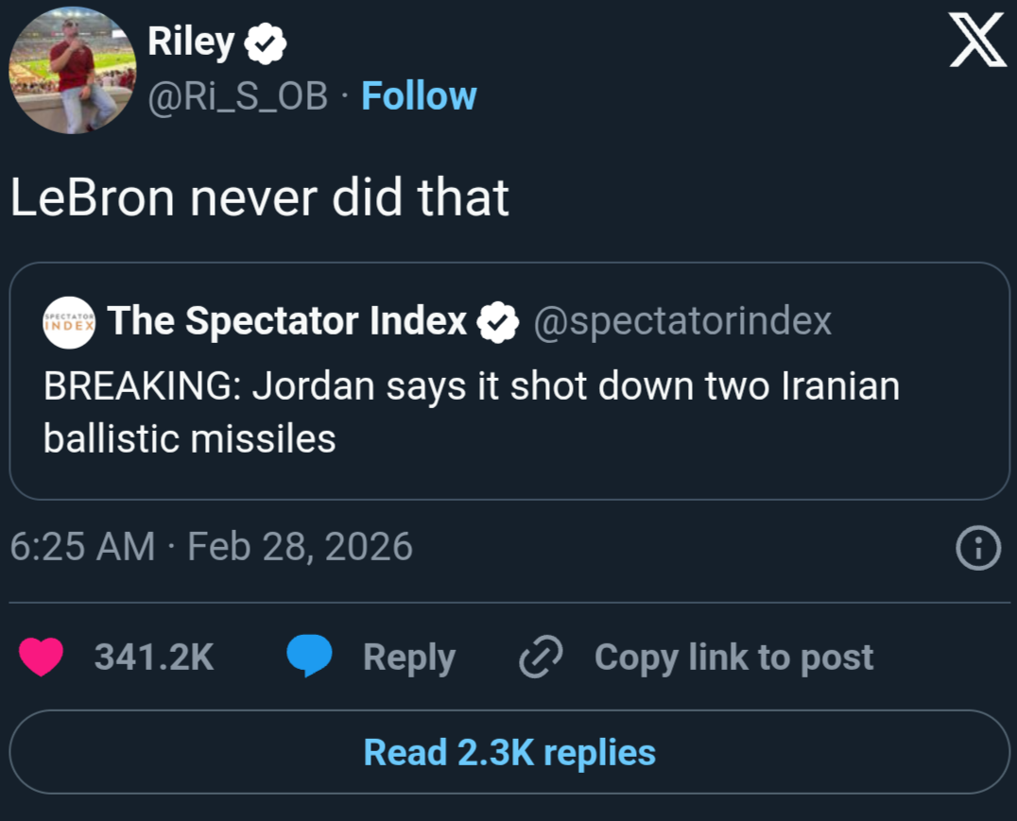The width and height of the screenshot is (1017, 821).
Task: Open the Riley display name link
Action: [x=191, y=43]
